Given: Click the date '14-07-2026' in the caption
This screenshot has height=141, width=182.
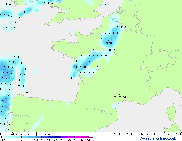Looking at the screenshot, I should (124, 134).
